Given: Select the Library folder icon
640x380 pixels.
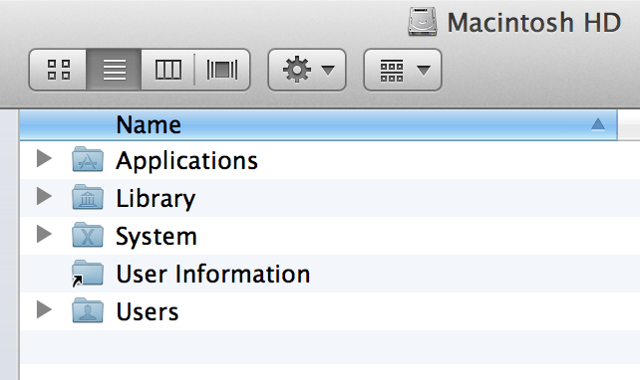Looking at the screenshot, I should [88, 197].
